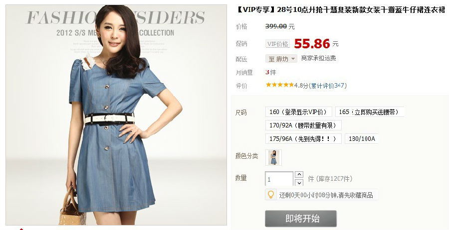Click the 即将开始 button

click(x=301, y=219)
